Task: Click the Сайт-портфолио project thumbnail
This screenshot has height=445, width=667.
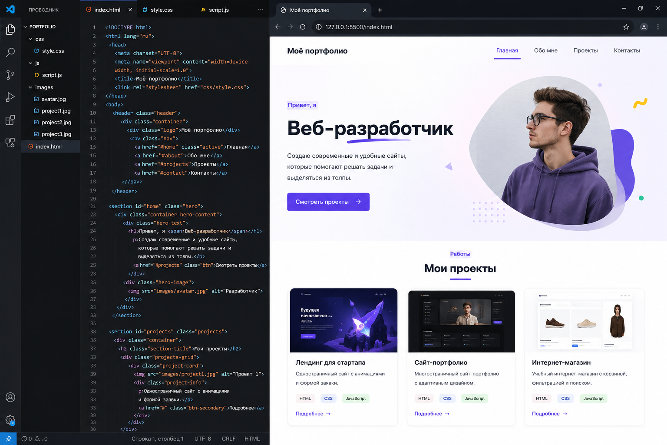Action: tap(462, 321)
